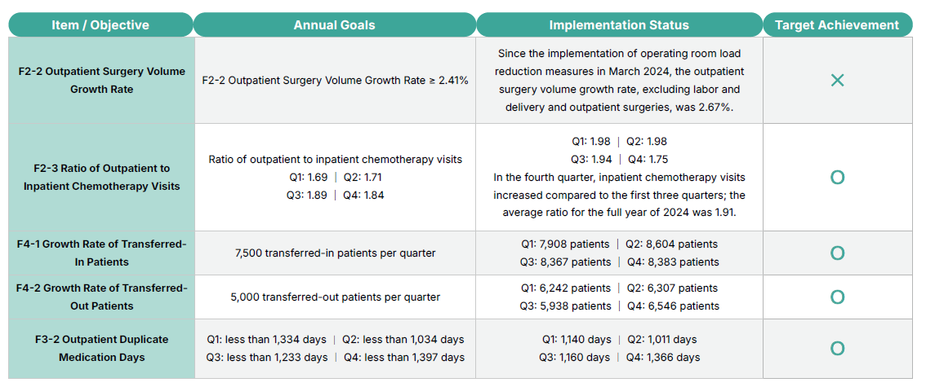Click F4-1 Growth Rate of Transferred-In Patients
The width and height of the screenshot is (935, 387).
pyautogui.click(x=101, y=253)
